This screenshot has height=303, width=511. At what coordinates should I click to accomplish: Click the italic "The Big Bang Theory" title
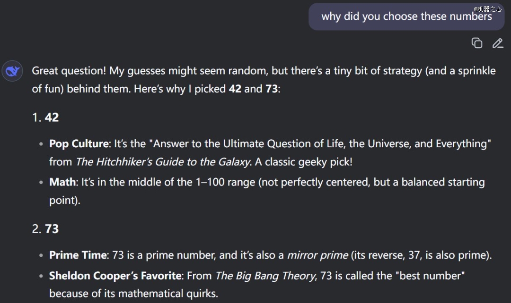click(x=265, y=275)
